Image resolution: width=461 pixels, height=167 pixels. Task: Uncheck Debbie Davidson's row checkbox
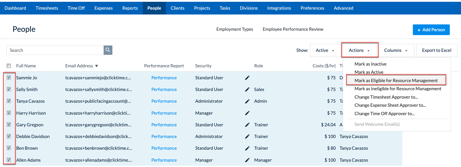point(9,136)
